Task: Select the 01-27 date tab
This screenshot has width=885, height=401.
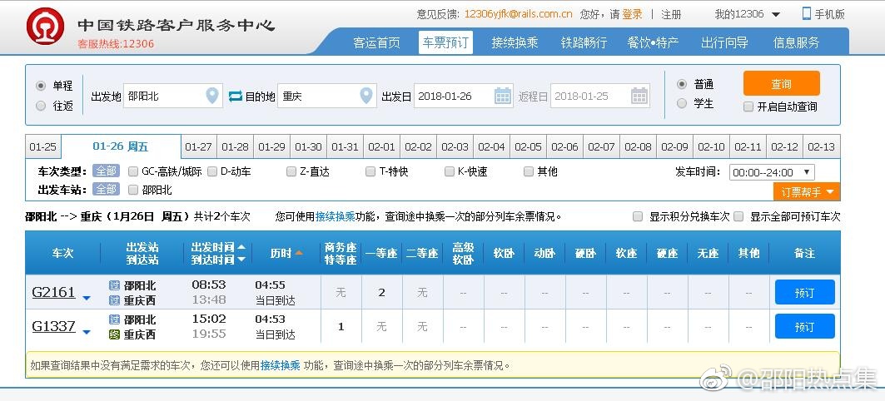Action: pos(199,147)
